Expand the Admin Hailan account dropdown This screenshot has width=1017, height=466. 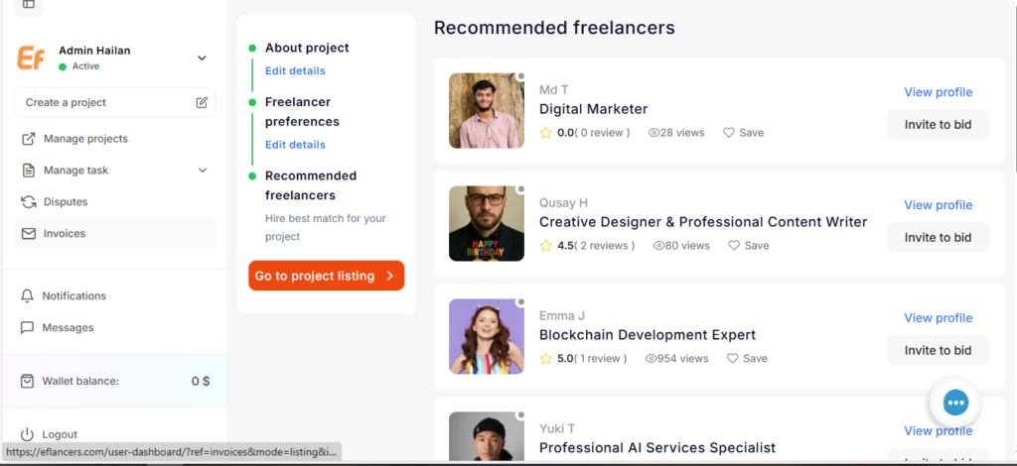point(202,58)
